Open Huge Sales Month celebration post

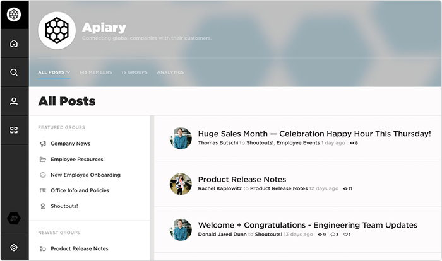(314, 134)
